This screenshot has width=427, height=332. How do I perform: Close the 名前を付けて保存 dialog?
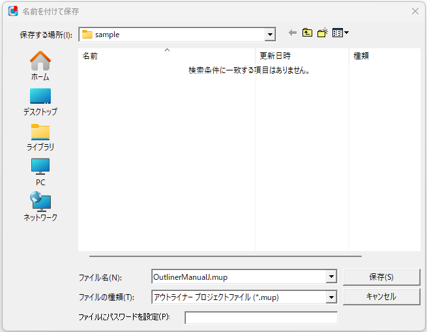[x=415, y=11]
